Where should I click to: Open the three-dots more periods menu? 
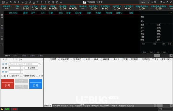click(61, 2)
